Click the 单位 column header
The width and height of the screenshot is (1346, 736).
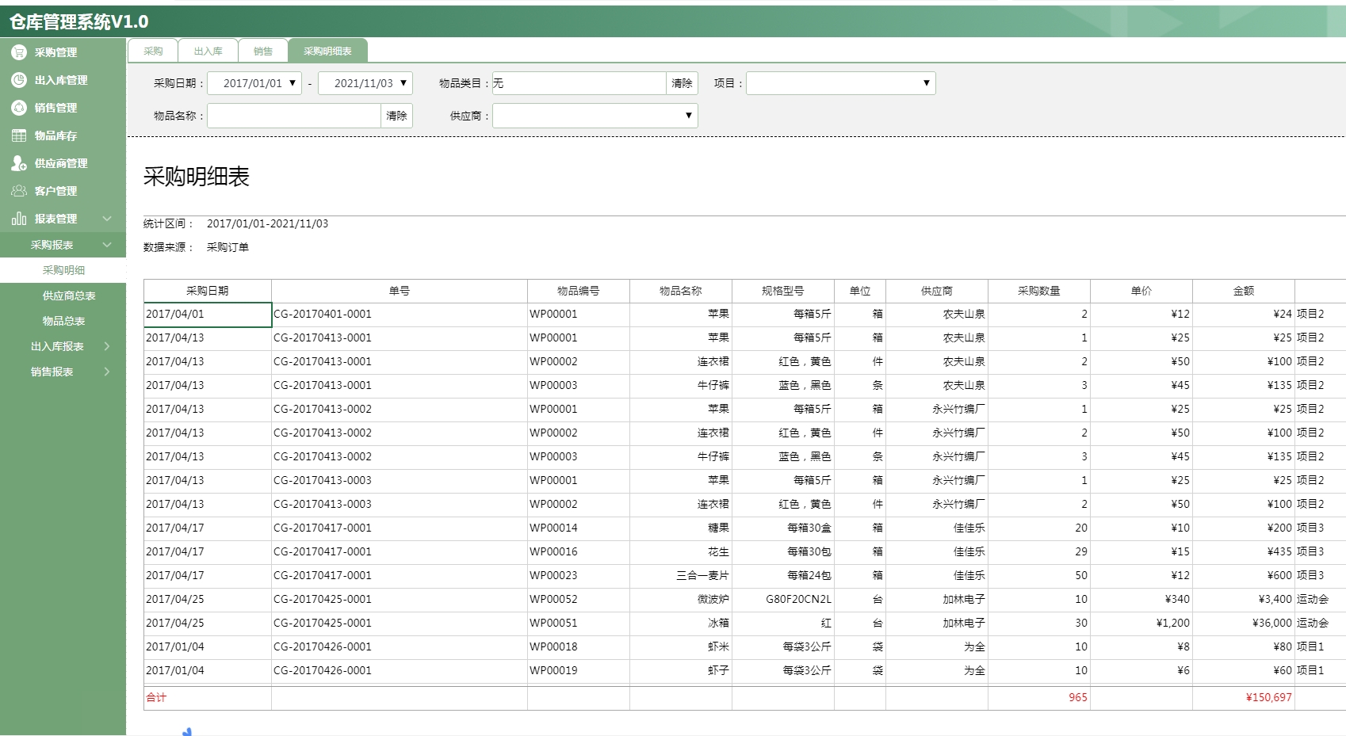(x=860, y=291)
